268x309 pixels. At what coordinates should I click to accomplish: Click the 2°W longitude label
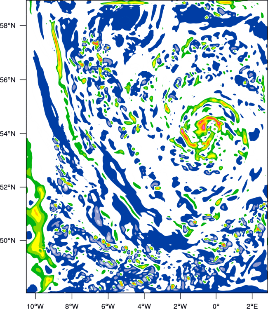180,306
